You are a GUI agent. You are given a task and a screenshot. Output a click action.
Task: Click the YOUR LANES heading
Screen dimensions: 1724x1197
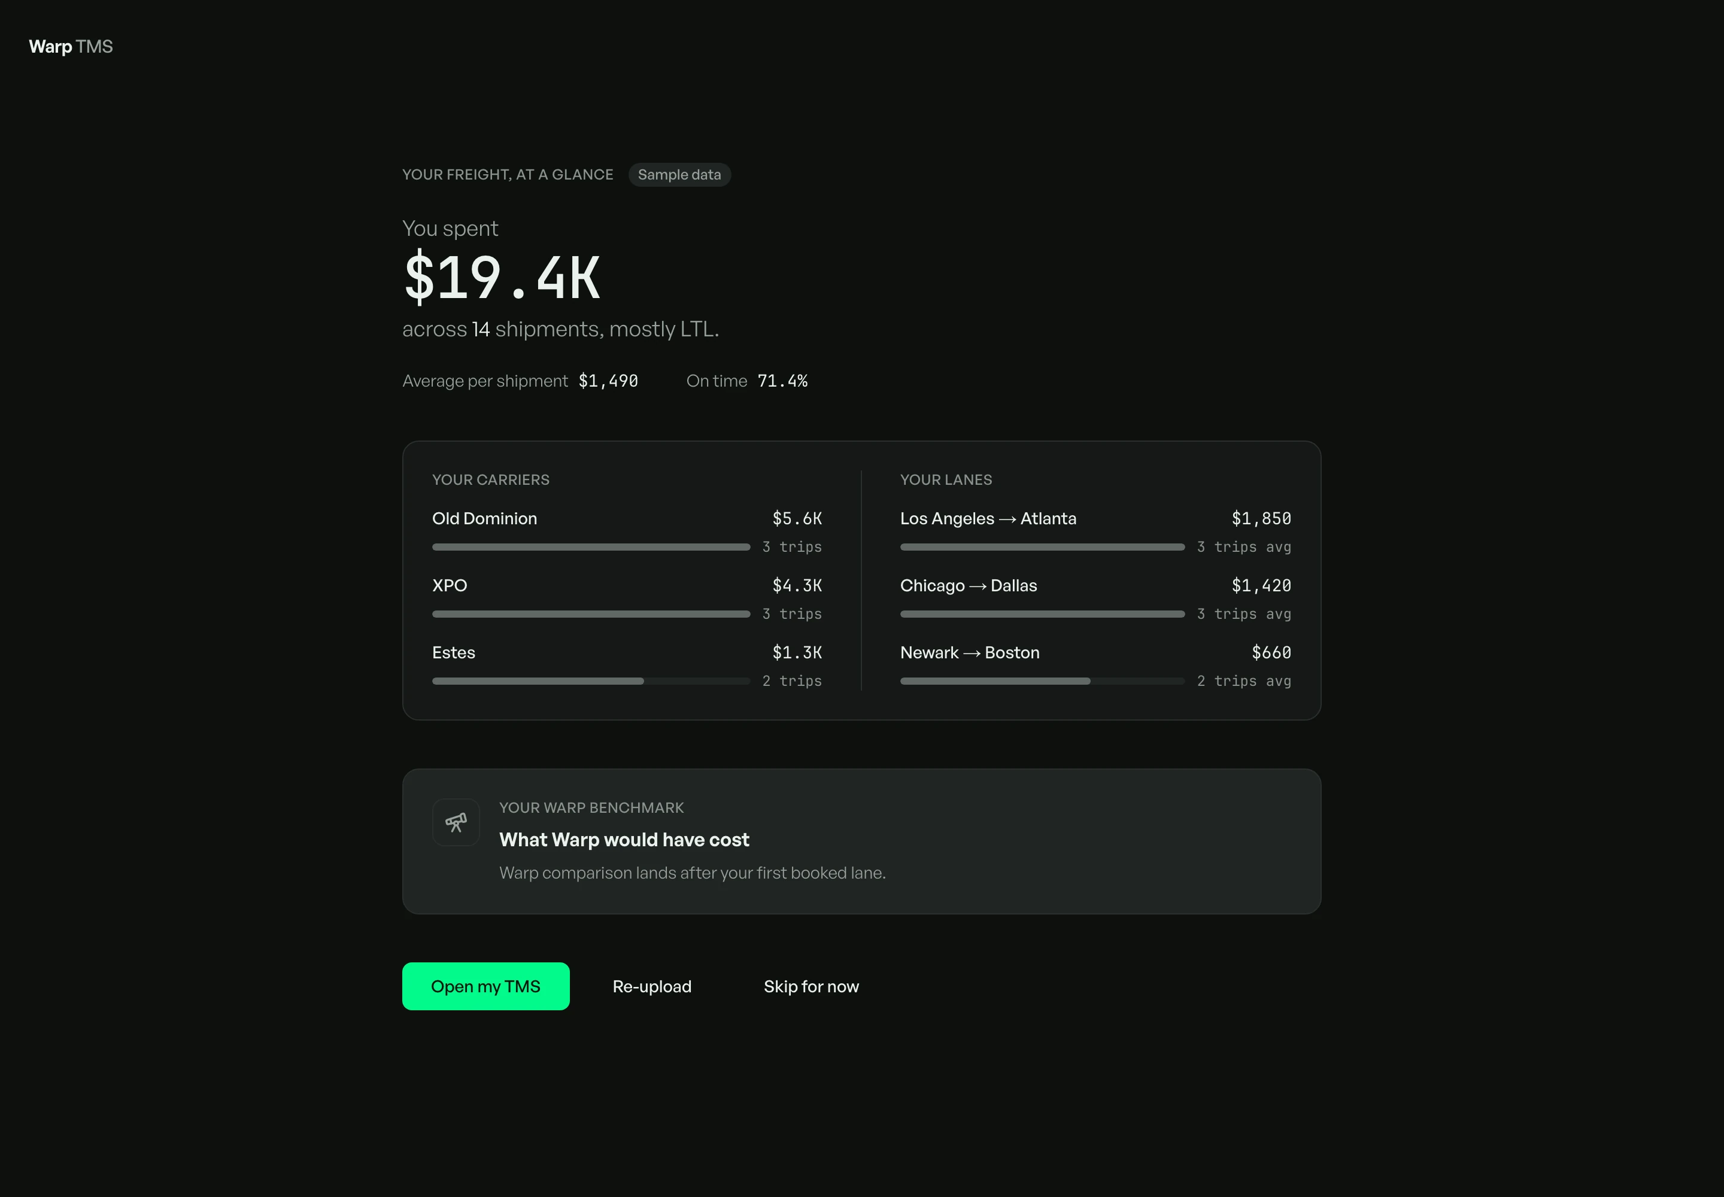pyautogui.click(x=946, y=479)
